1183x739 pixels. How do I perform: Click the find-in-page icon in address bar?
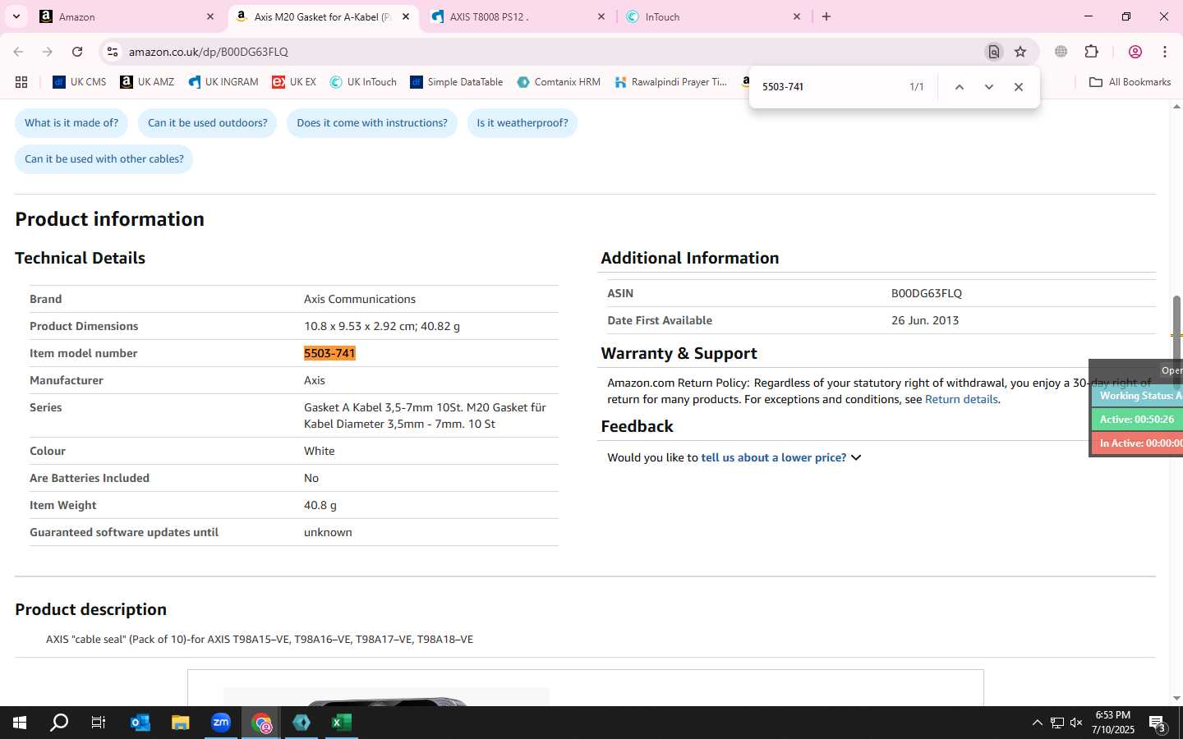(x=994, y=52)
